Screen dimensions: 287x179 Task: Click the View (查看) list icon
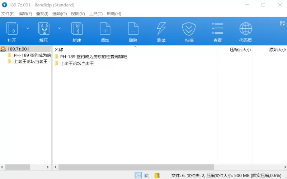(217, 28)
